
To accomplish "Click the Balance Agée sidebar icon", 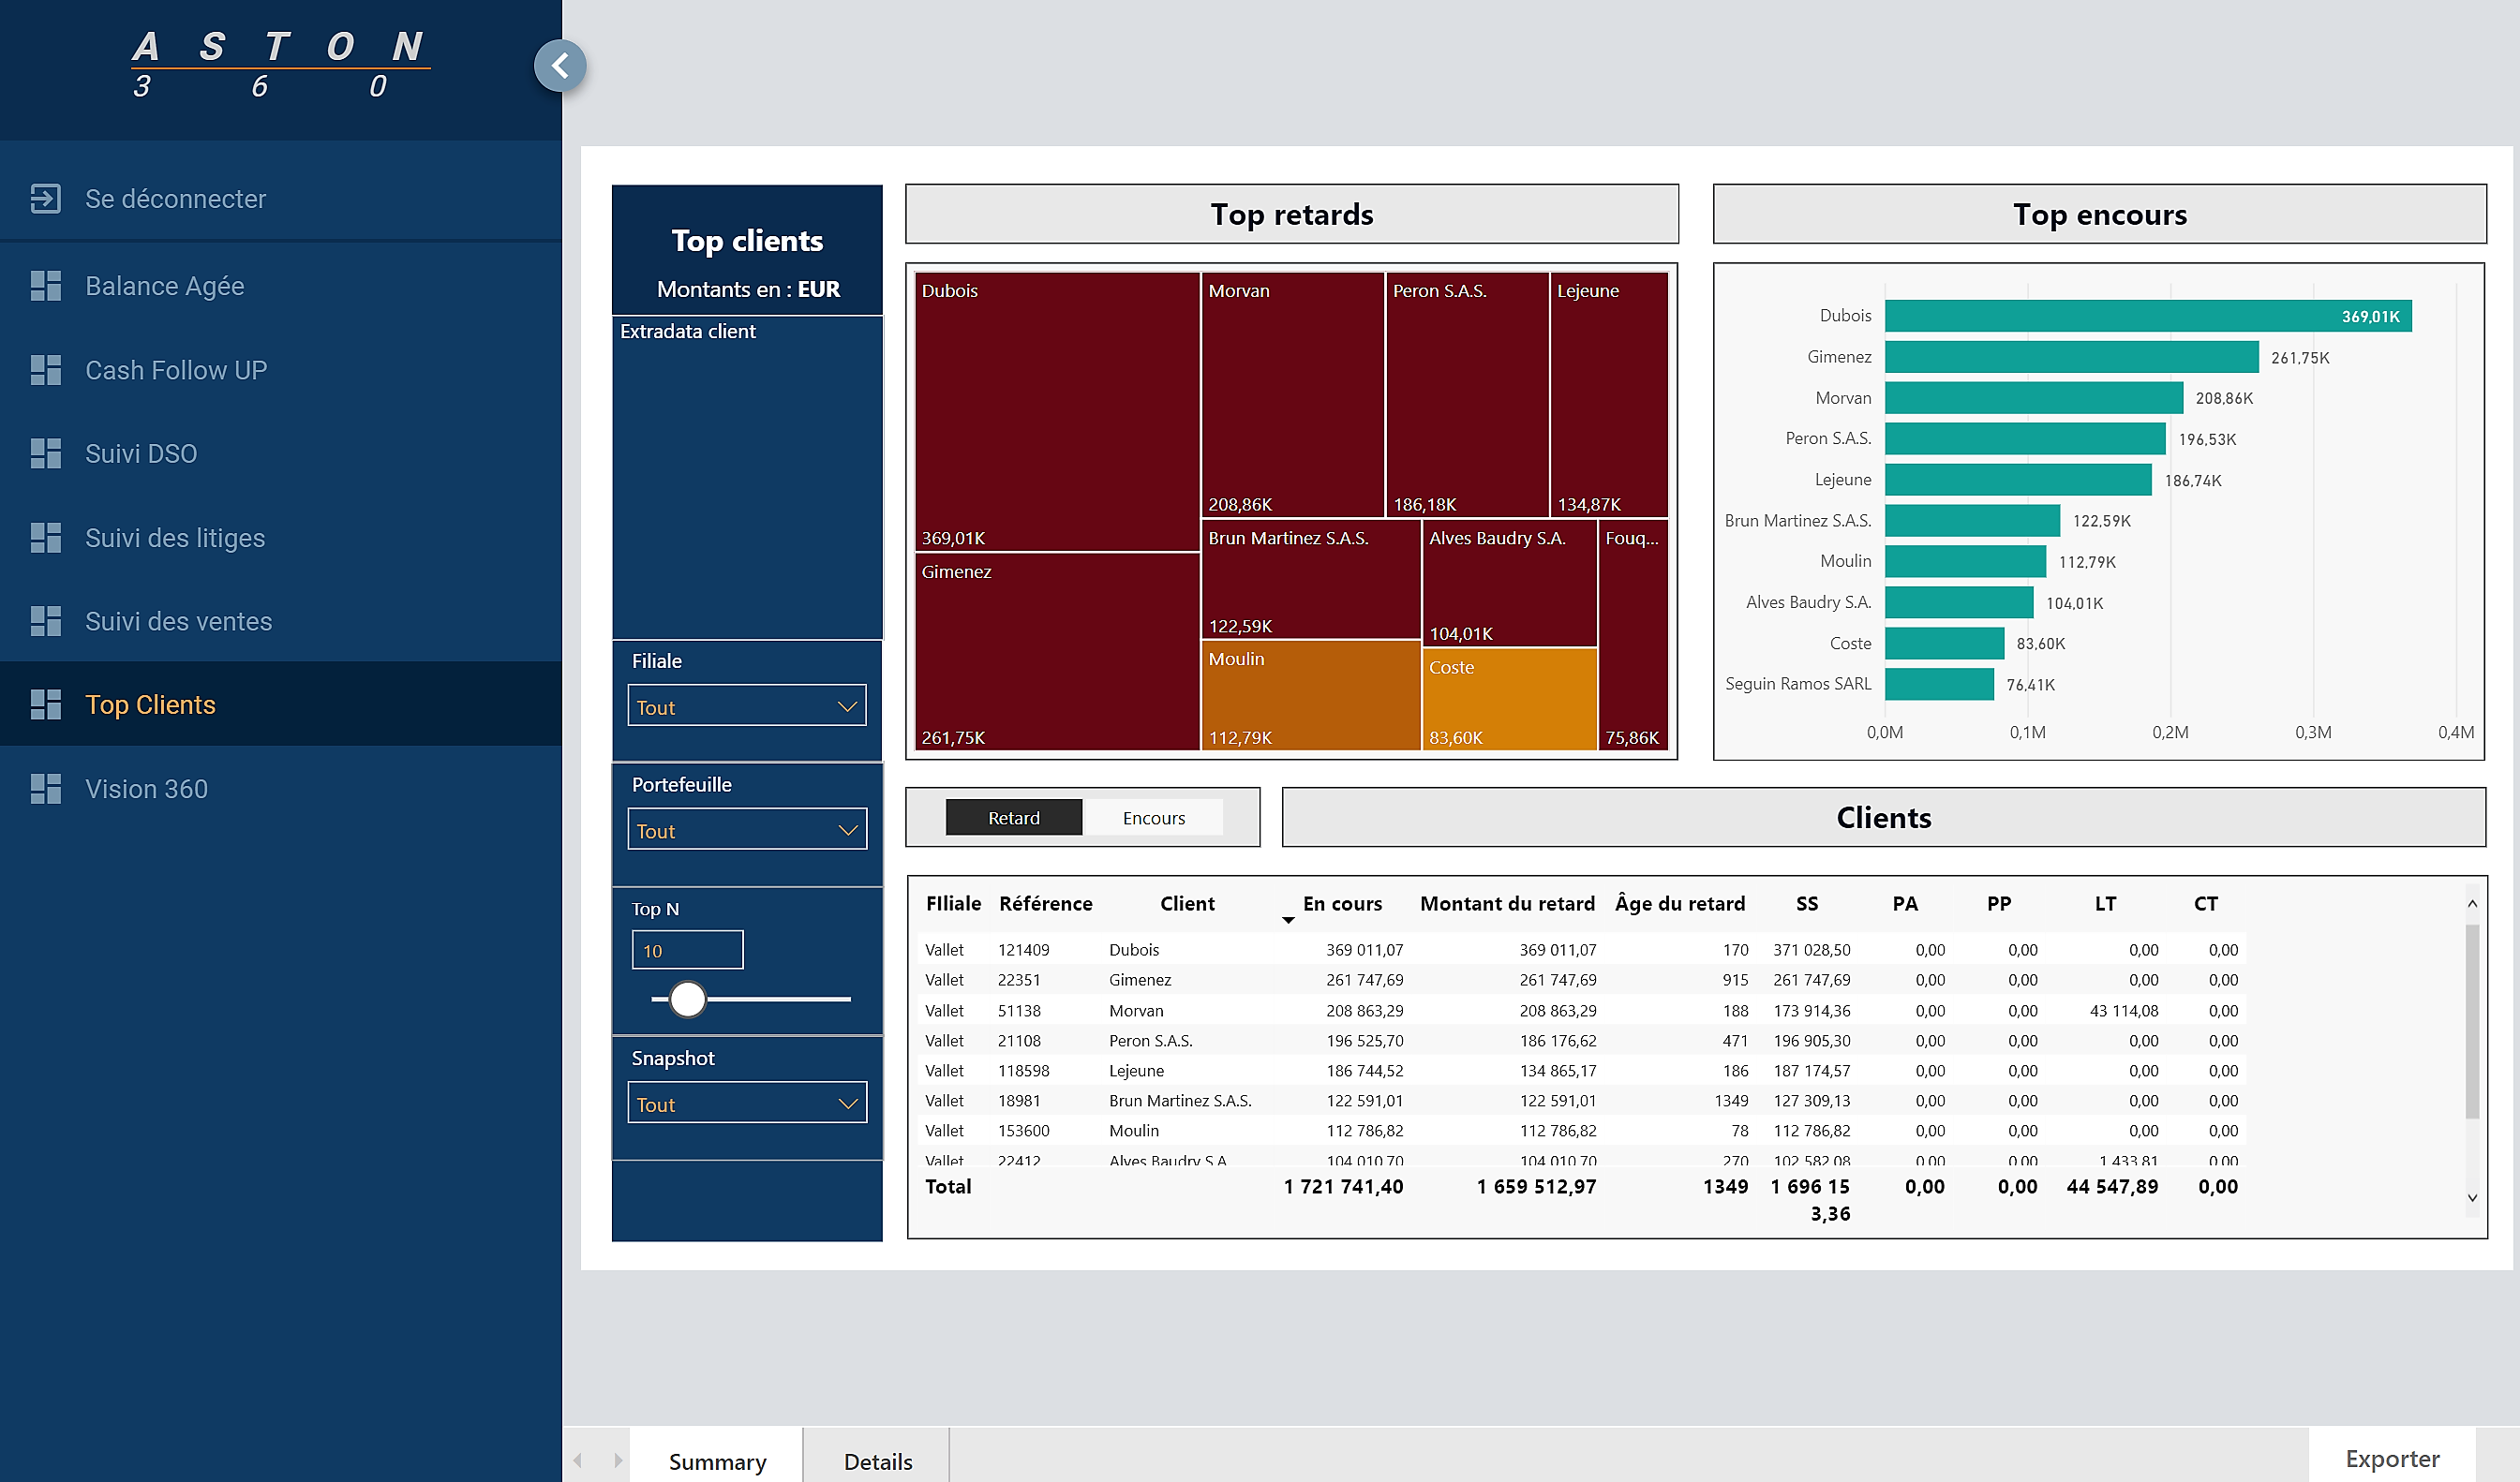I will coord(44,284).
